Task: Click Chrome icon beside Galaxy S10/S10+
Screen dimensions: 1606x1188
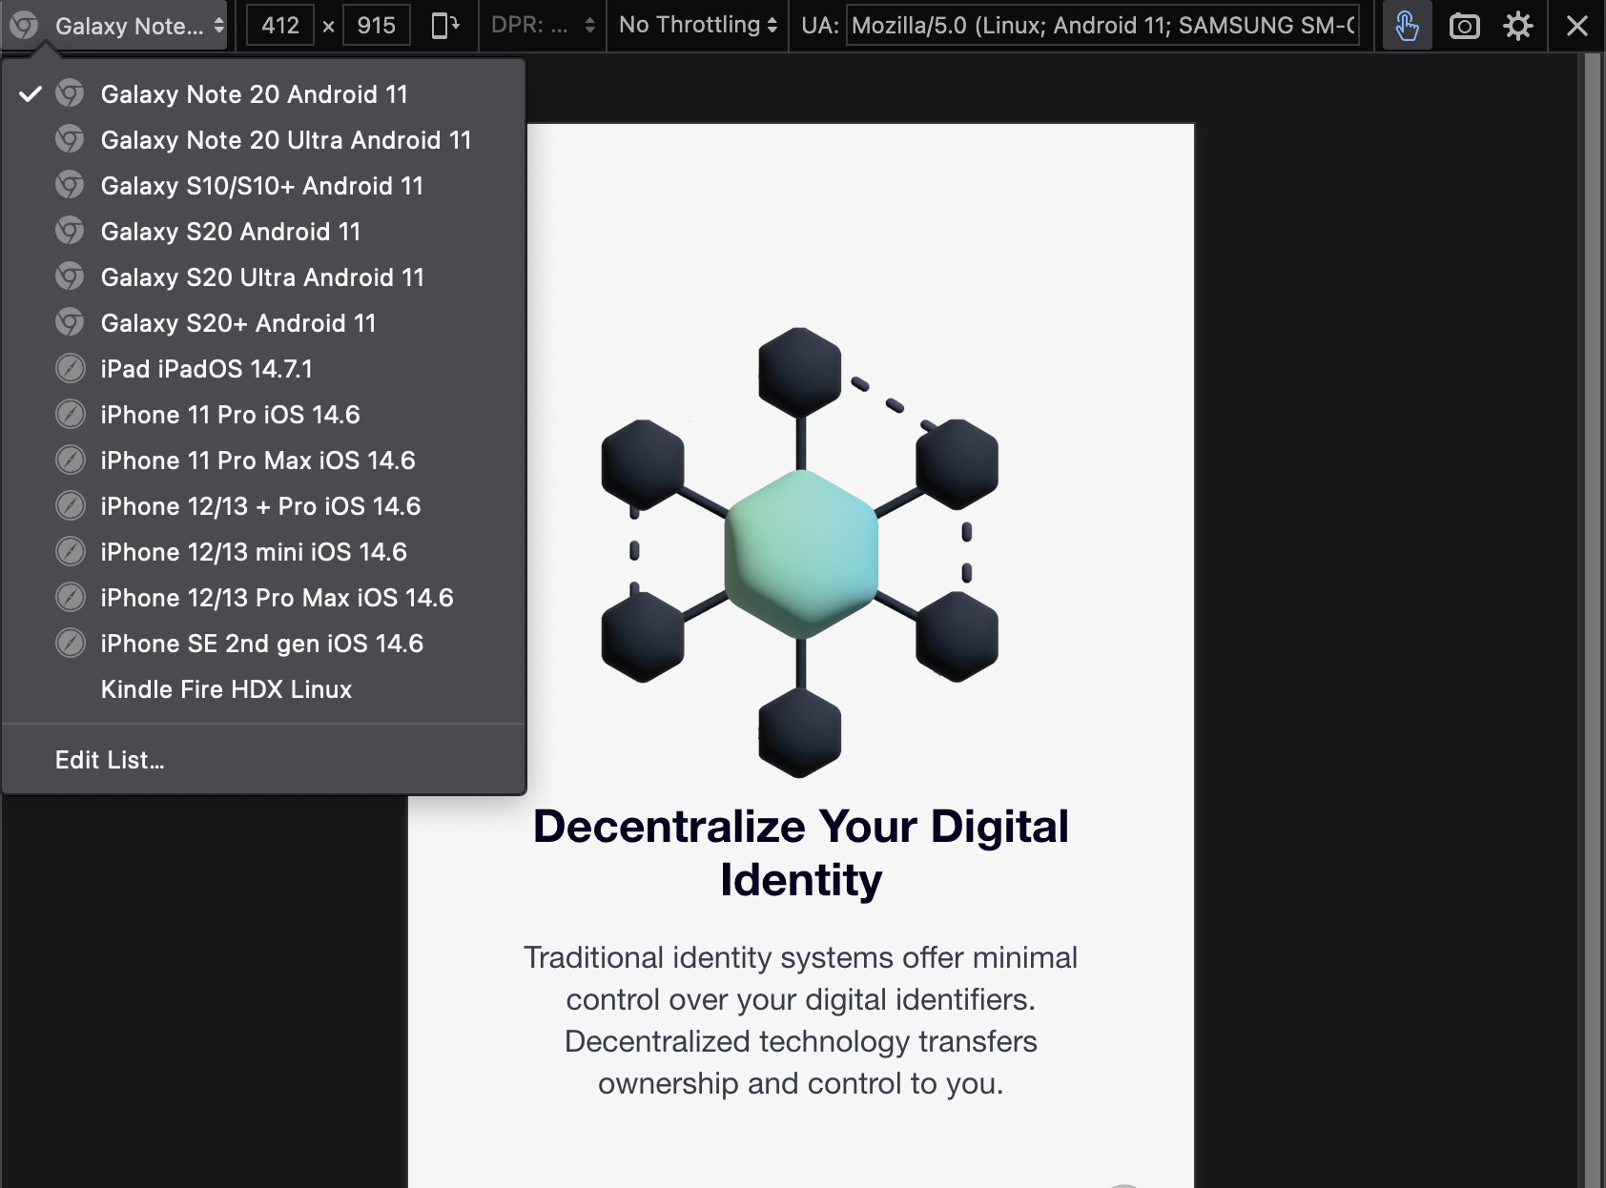Action: tap(70, 186)
